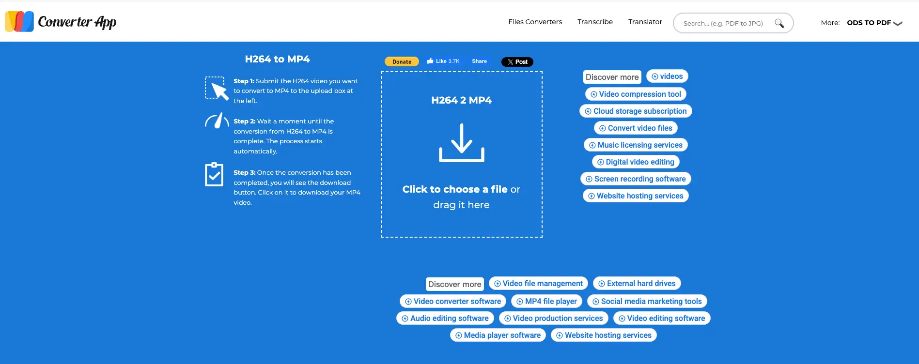919x364 pixels.
Task: Click the Step 2 speedometer icon
Action: coord(217,121)
